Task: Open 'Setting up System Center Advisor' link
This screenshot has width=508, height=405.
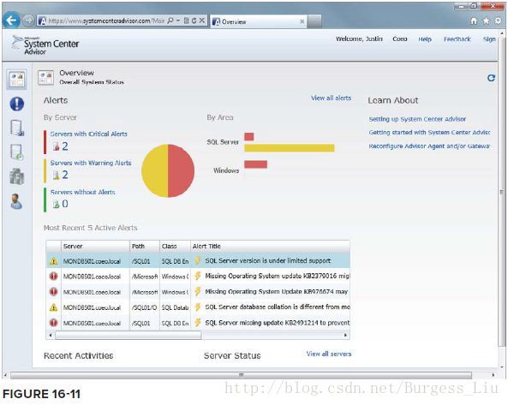Action: (417, 119)
